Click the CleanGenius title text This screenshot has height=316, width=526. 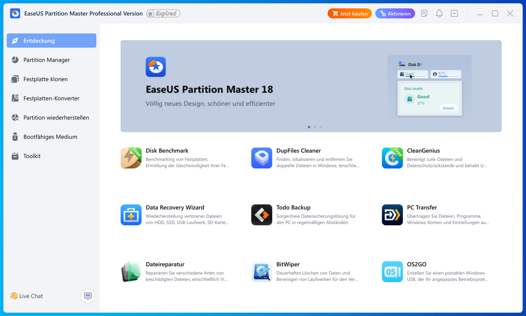click(423, 151)
